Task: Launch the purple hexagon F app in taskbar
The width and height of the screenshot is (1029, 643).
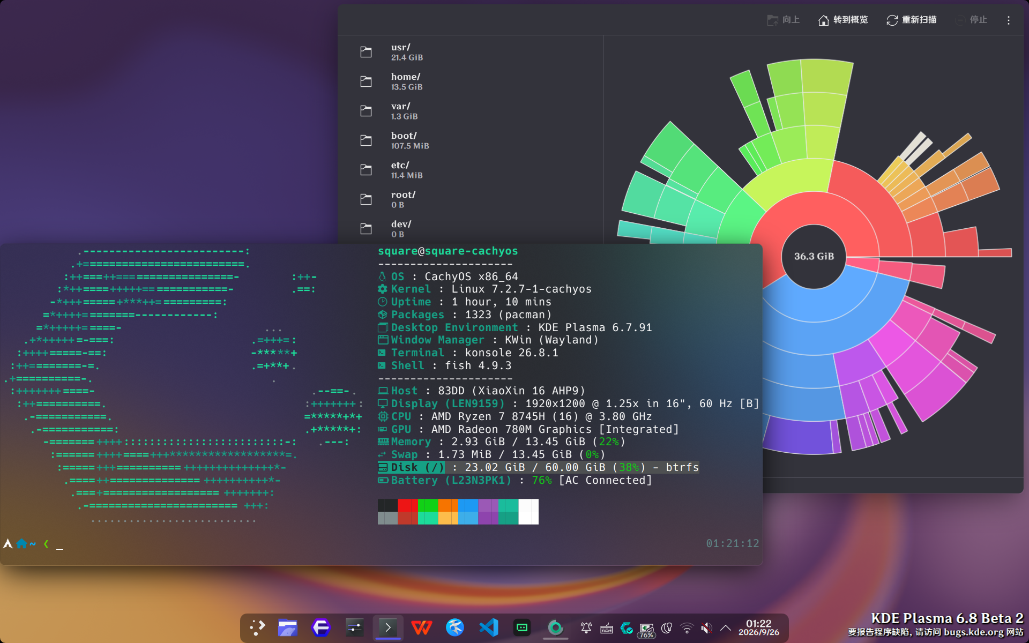Action: [321, 627]
